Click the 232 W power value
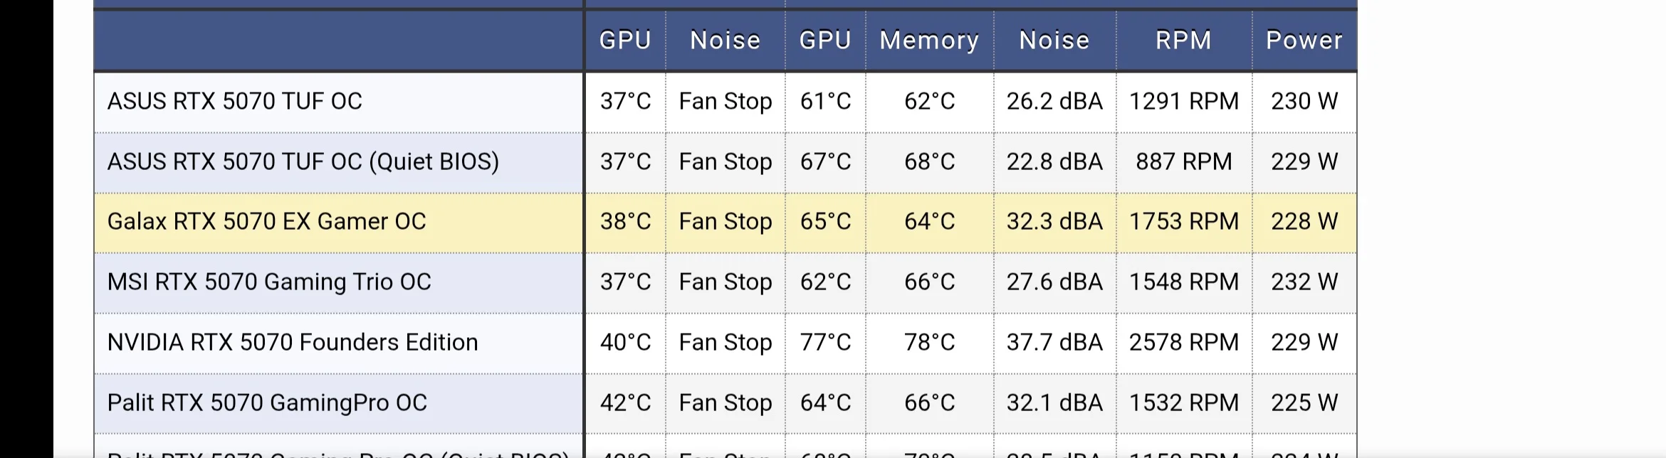The height and width of the screenshot is (458, 1666). 1304,282
